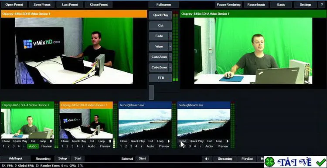The width and height of the screenshot is (327, 168).
Task: Open info icon on first burleighbeach.avi tile
Action: tap(141, 146)
